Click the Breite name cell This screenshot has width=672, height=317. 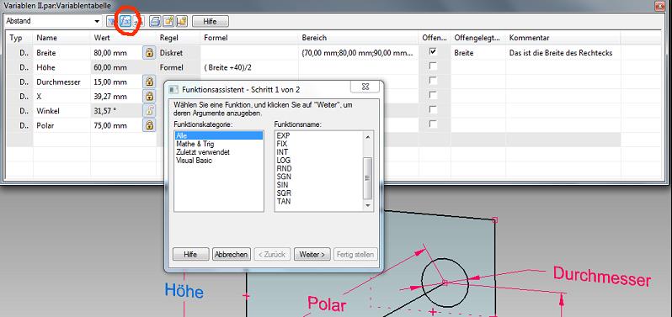point(61,53)
